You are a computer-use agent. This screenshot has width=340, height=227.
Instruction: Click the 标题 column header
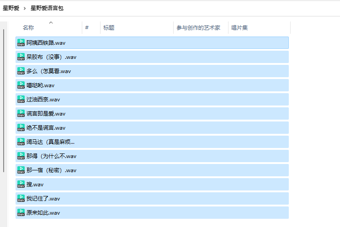[109, 28]
